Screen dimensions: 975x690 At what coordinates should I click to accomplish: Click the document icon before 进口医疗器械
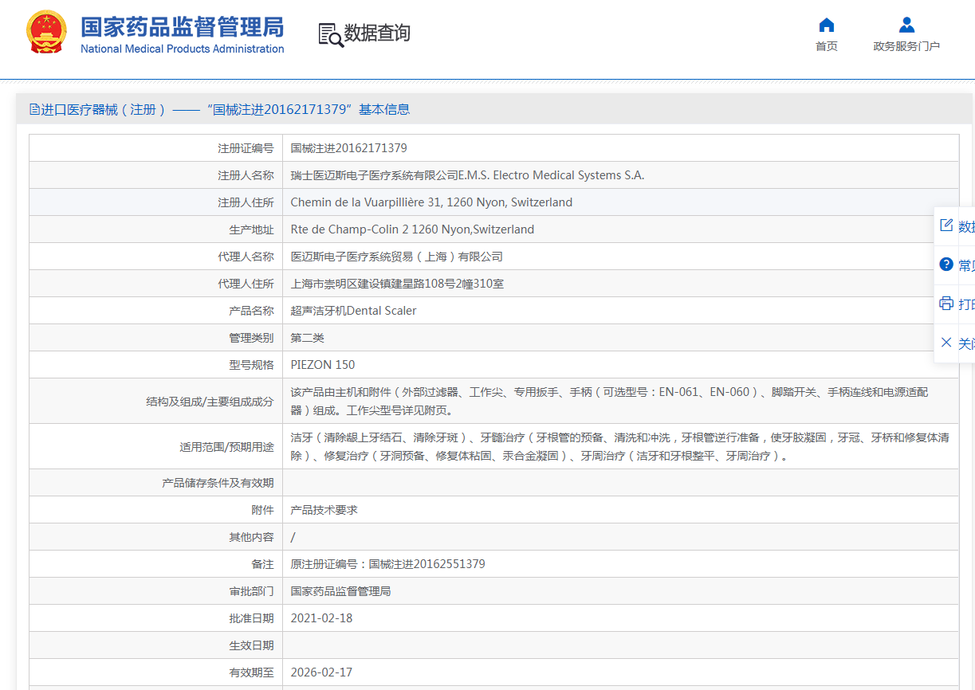click(34, 109)
